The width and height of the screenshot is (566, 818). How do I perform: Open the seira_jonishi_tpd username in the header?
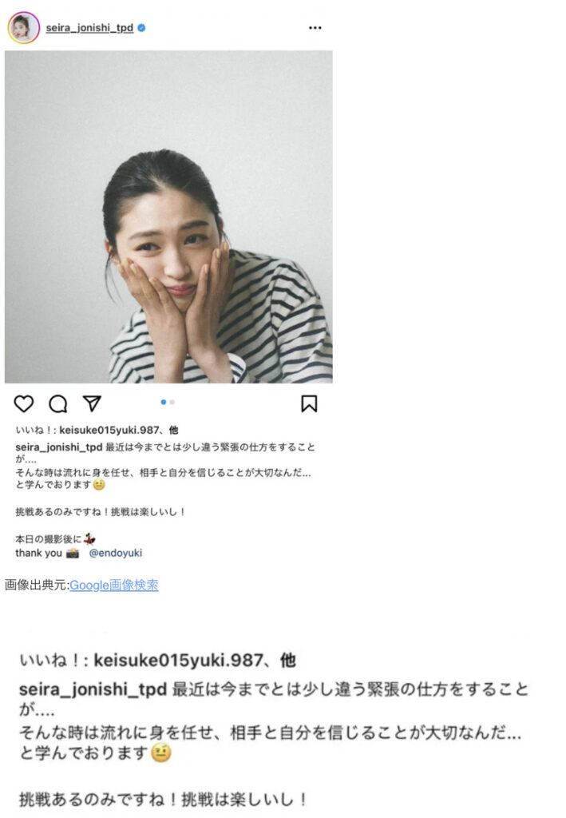click(89, 28)
